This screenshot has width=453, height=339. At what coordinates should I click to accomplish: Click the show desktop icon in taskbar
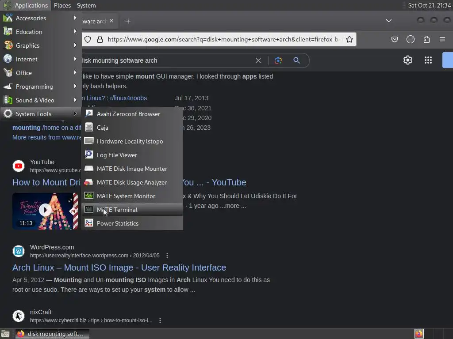[x=5, y=334]
